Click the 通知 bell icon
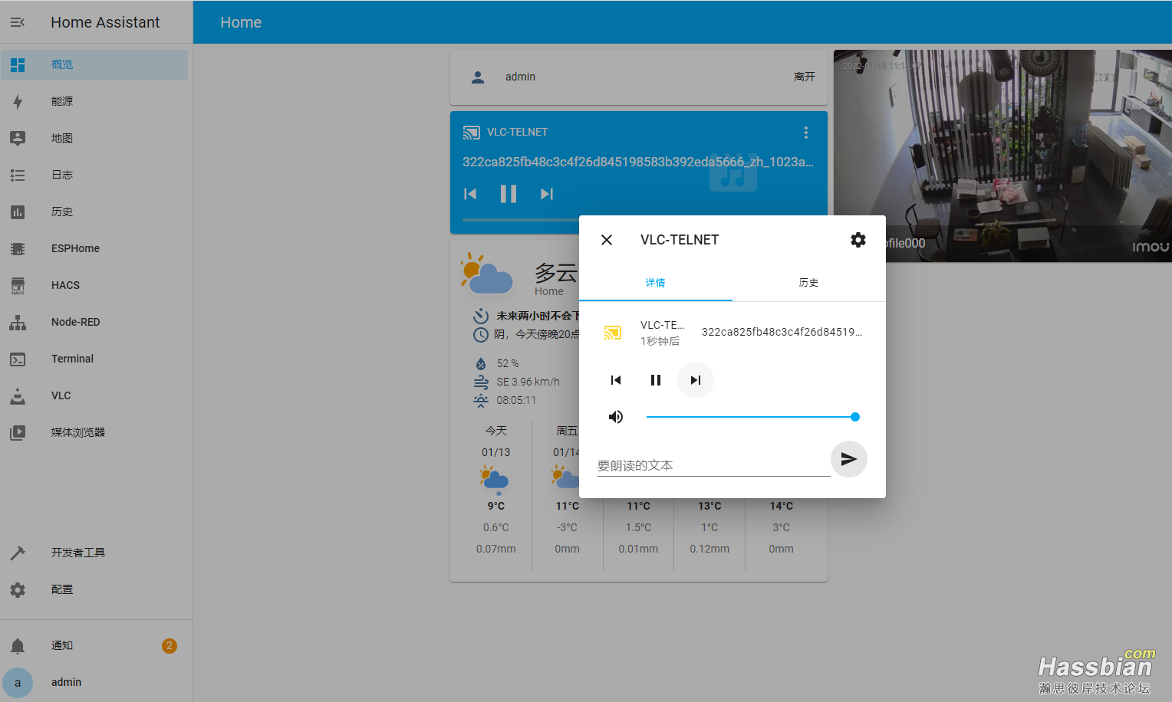 pyautogui.click(x=18, y=645)
